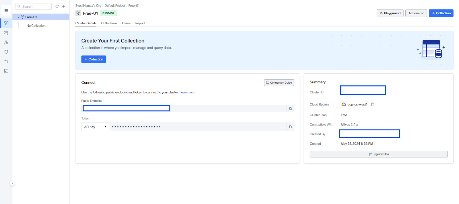
Task: Collapse the Free-01 cluster tree node
Action: [x=18, y=17]
